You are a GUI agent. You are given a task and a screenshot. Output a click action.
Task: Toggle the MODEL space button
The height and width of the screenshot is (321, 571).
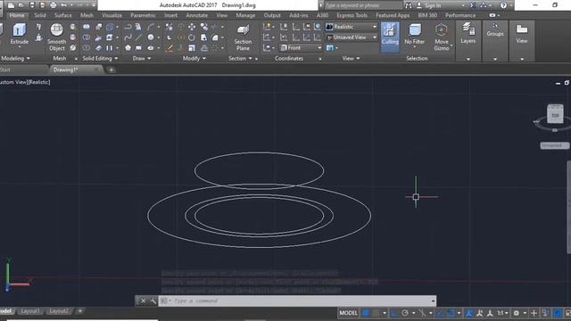coord(348,313)
